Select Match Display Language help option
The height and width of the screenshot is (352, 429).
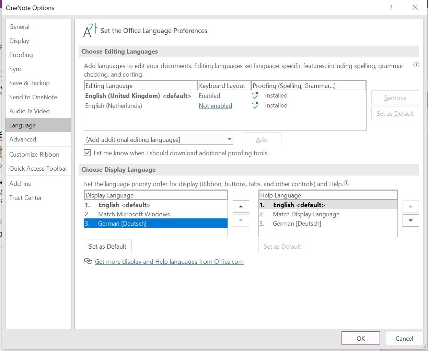328,214
